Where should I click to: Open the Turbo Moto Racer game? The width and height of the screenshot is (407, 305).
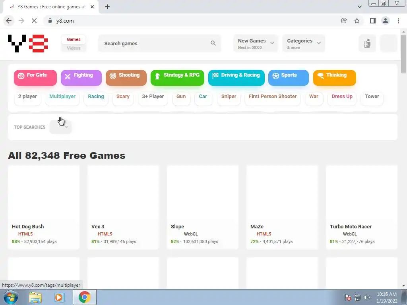[x=362, y=207]
